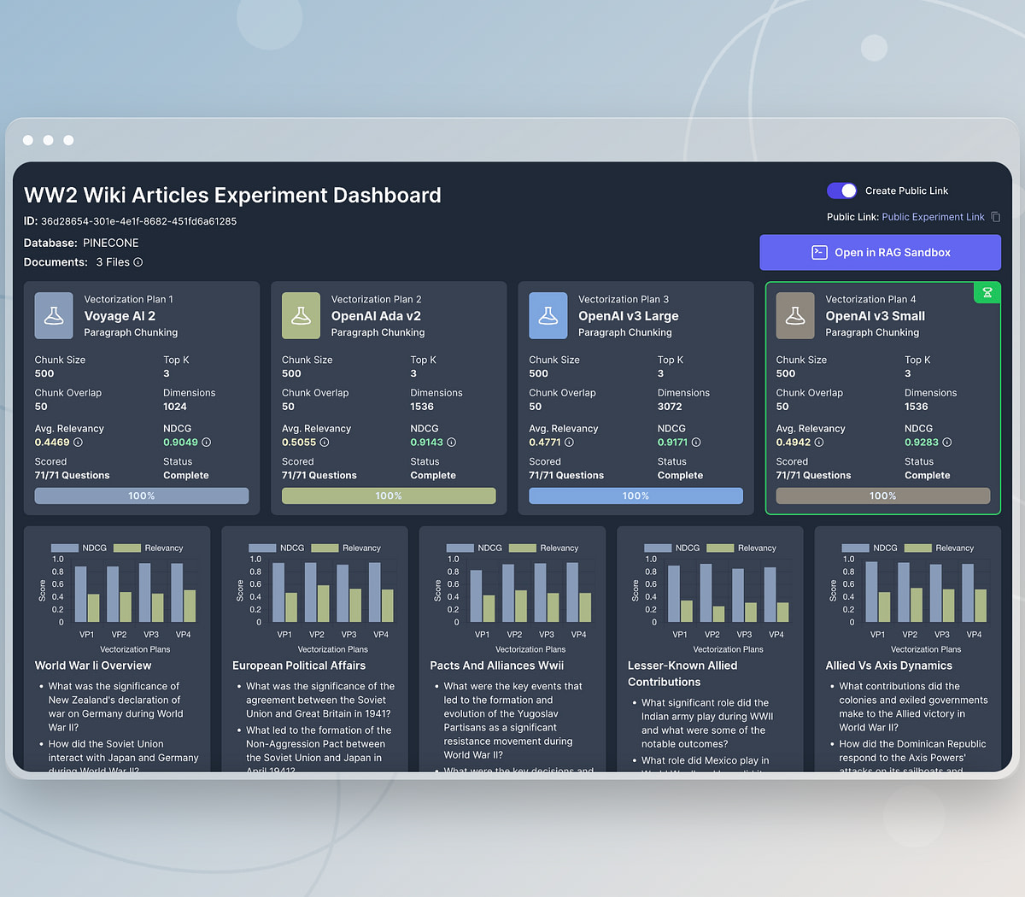
Task: Click info icon beside NDCG 0.9283
Action: click(x=946, y=443)
